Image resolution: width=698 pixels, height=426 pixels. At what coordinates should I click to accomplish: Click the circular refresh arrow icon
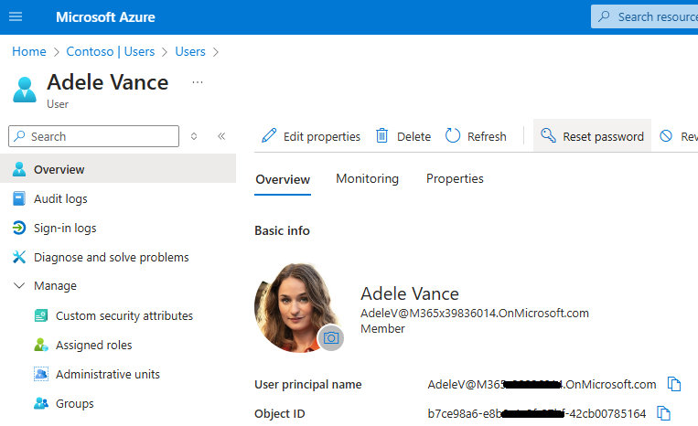pos(453,135)
